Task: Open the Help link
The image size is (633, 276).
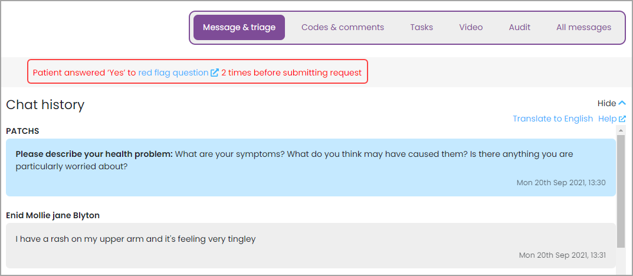Action: 608,119
